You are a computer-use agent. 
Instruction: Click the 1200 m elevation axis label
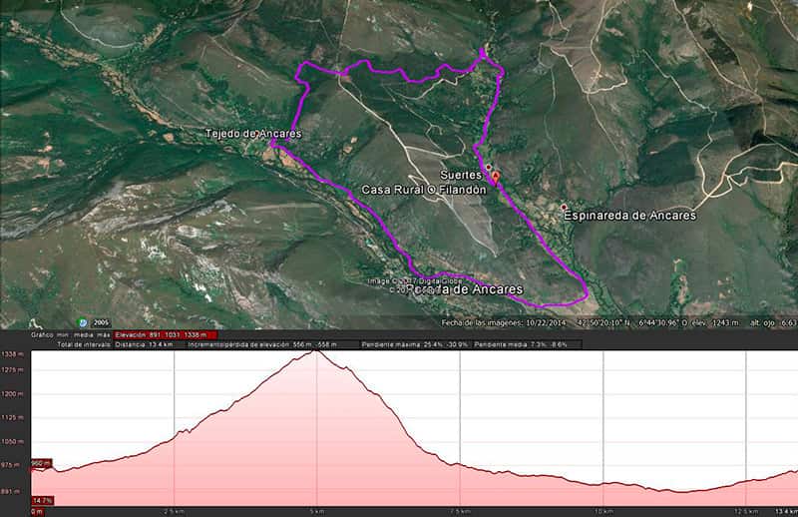click(11, 394)
